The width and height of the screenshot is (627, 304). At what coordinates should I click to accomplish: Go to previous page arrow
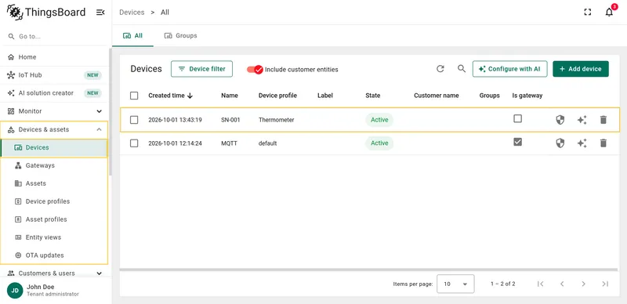coord(562,284)
